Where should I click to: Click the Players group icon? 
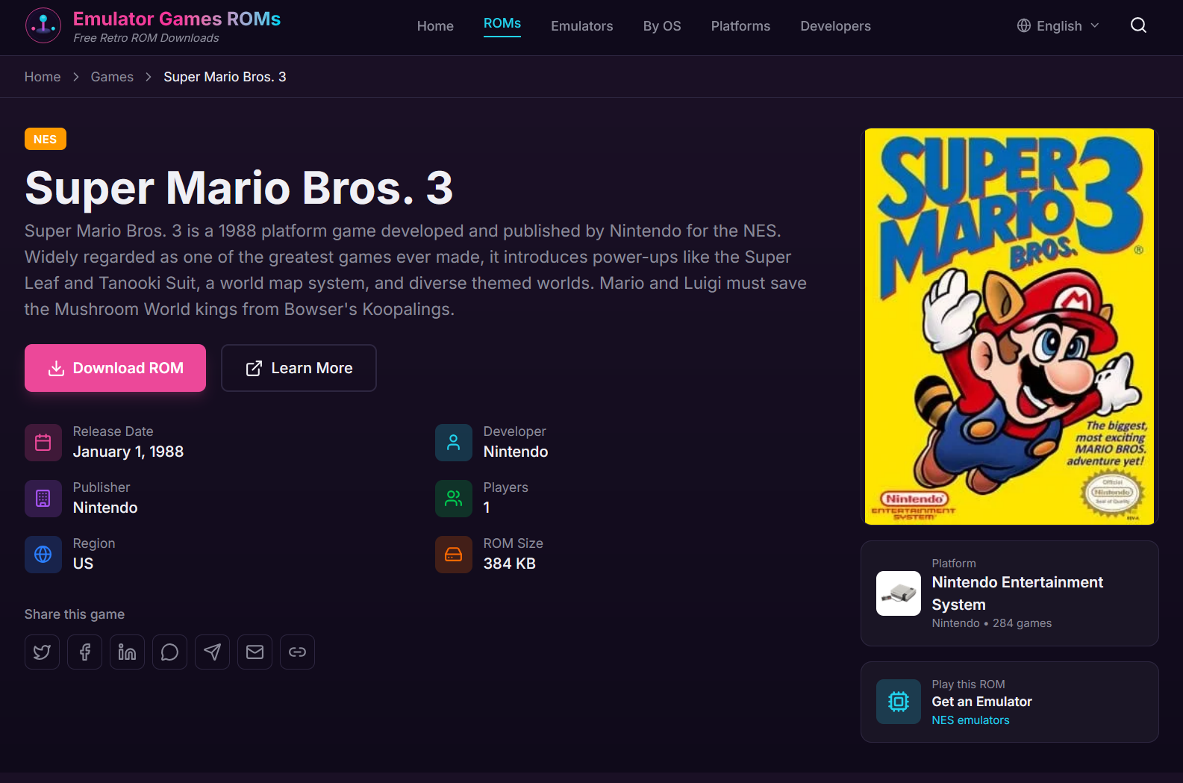click(454, 499)
